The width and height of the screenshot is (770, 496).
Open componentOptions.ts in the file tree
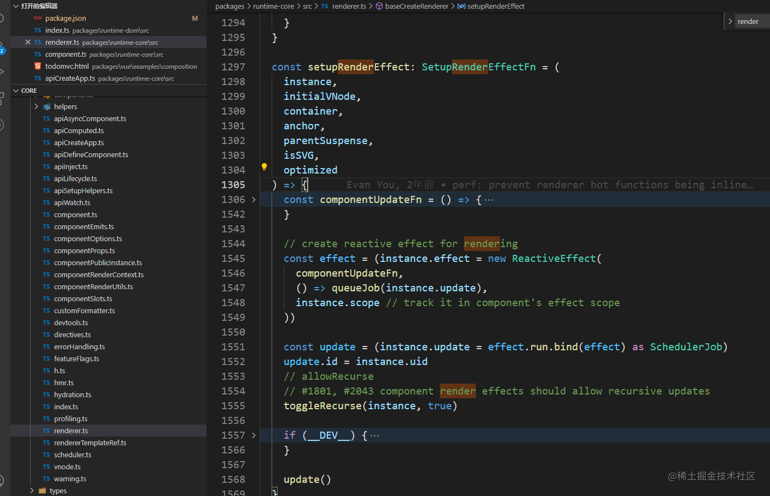click(88, 239)
